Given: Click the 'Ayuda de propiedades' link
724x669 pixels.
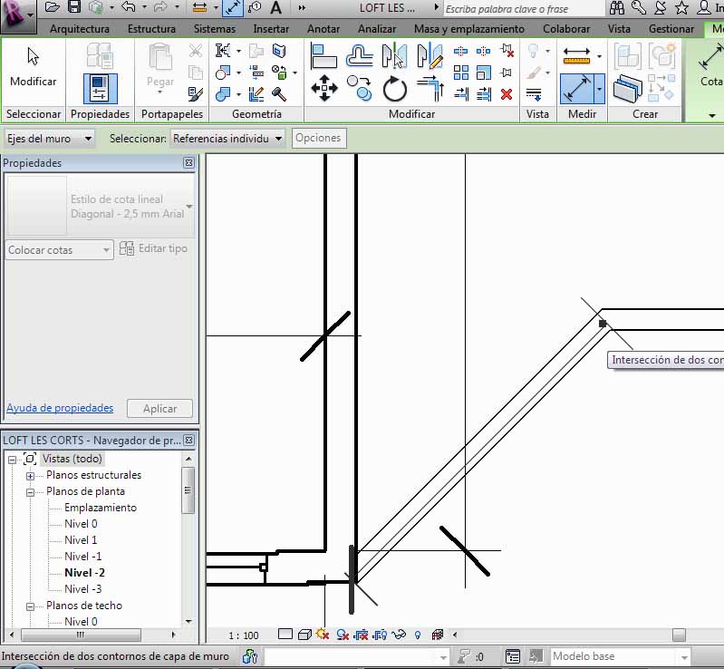Looking at the screenshot, I should point(60,408).
